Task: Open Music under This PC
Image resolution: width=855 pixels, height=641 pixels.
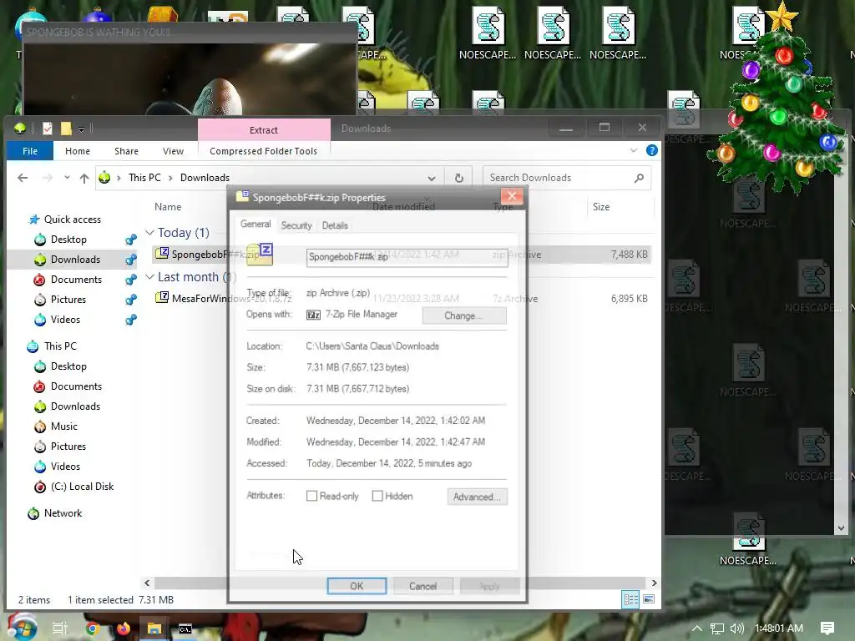Action: pos(63,426)
